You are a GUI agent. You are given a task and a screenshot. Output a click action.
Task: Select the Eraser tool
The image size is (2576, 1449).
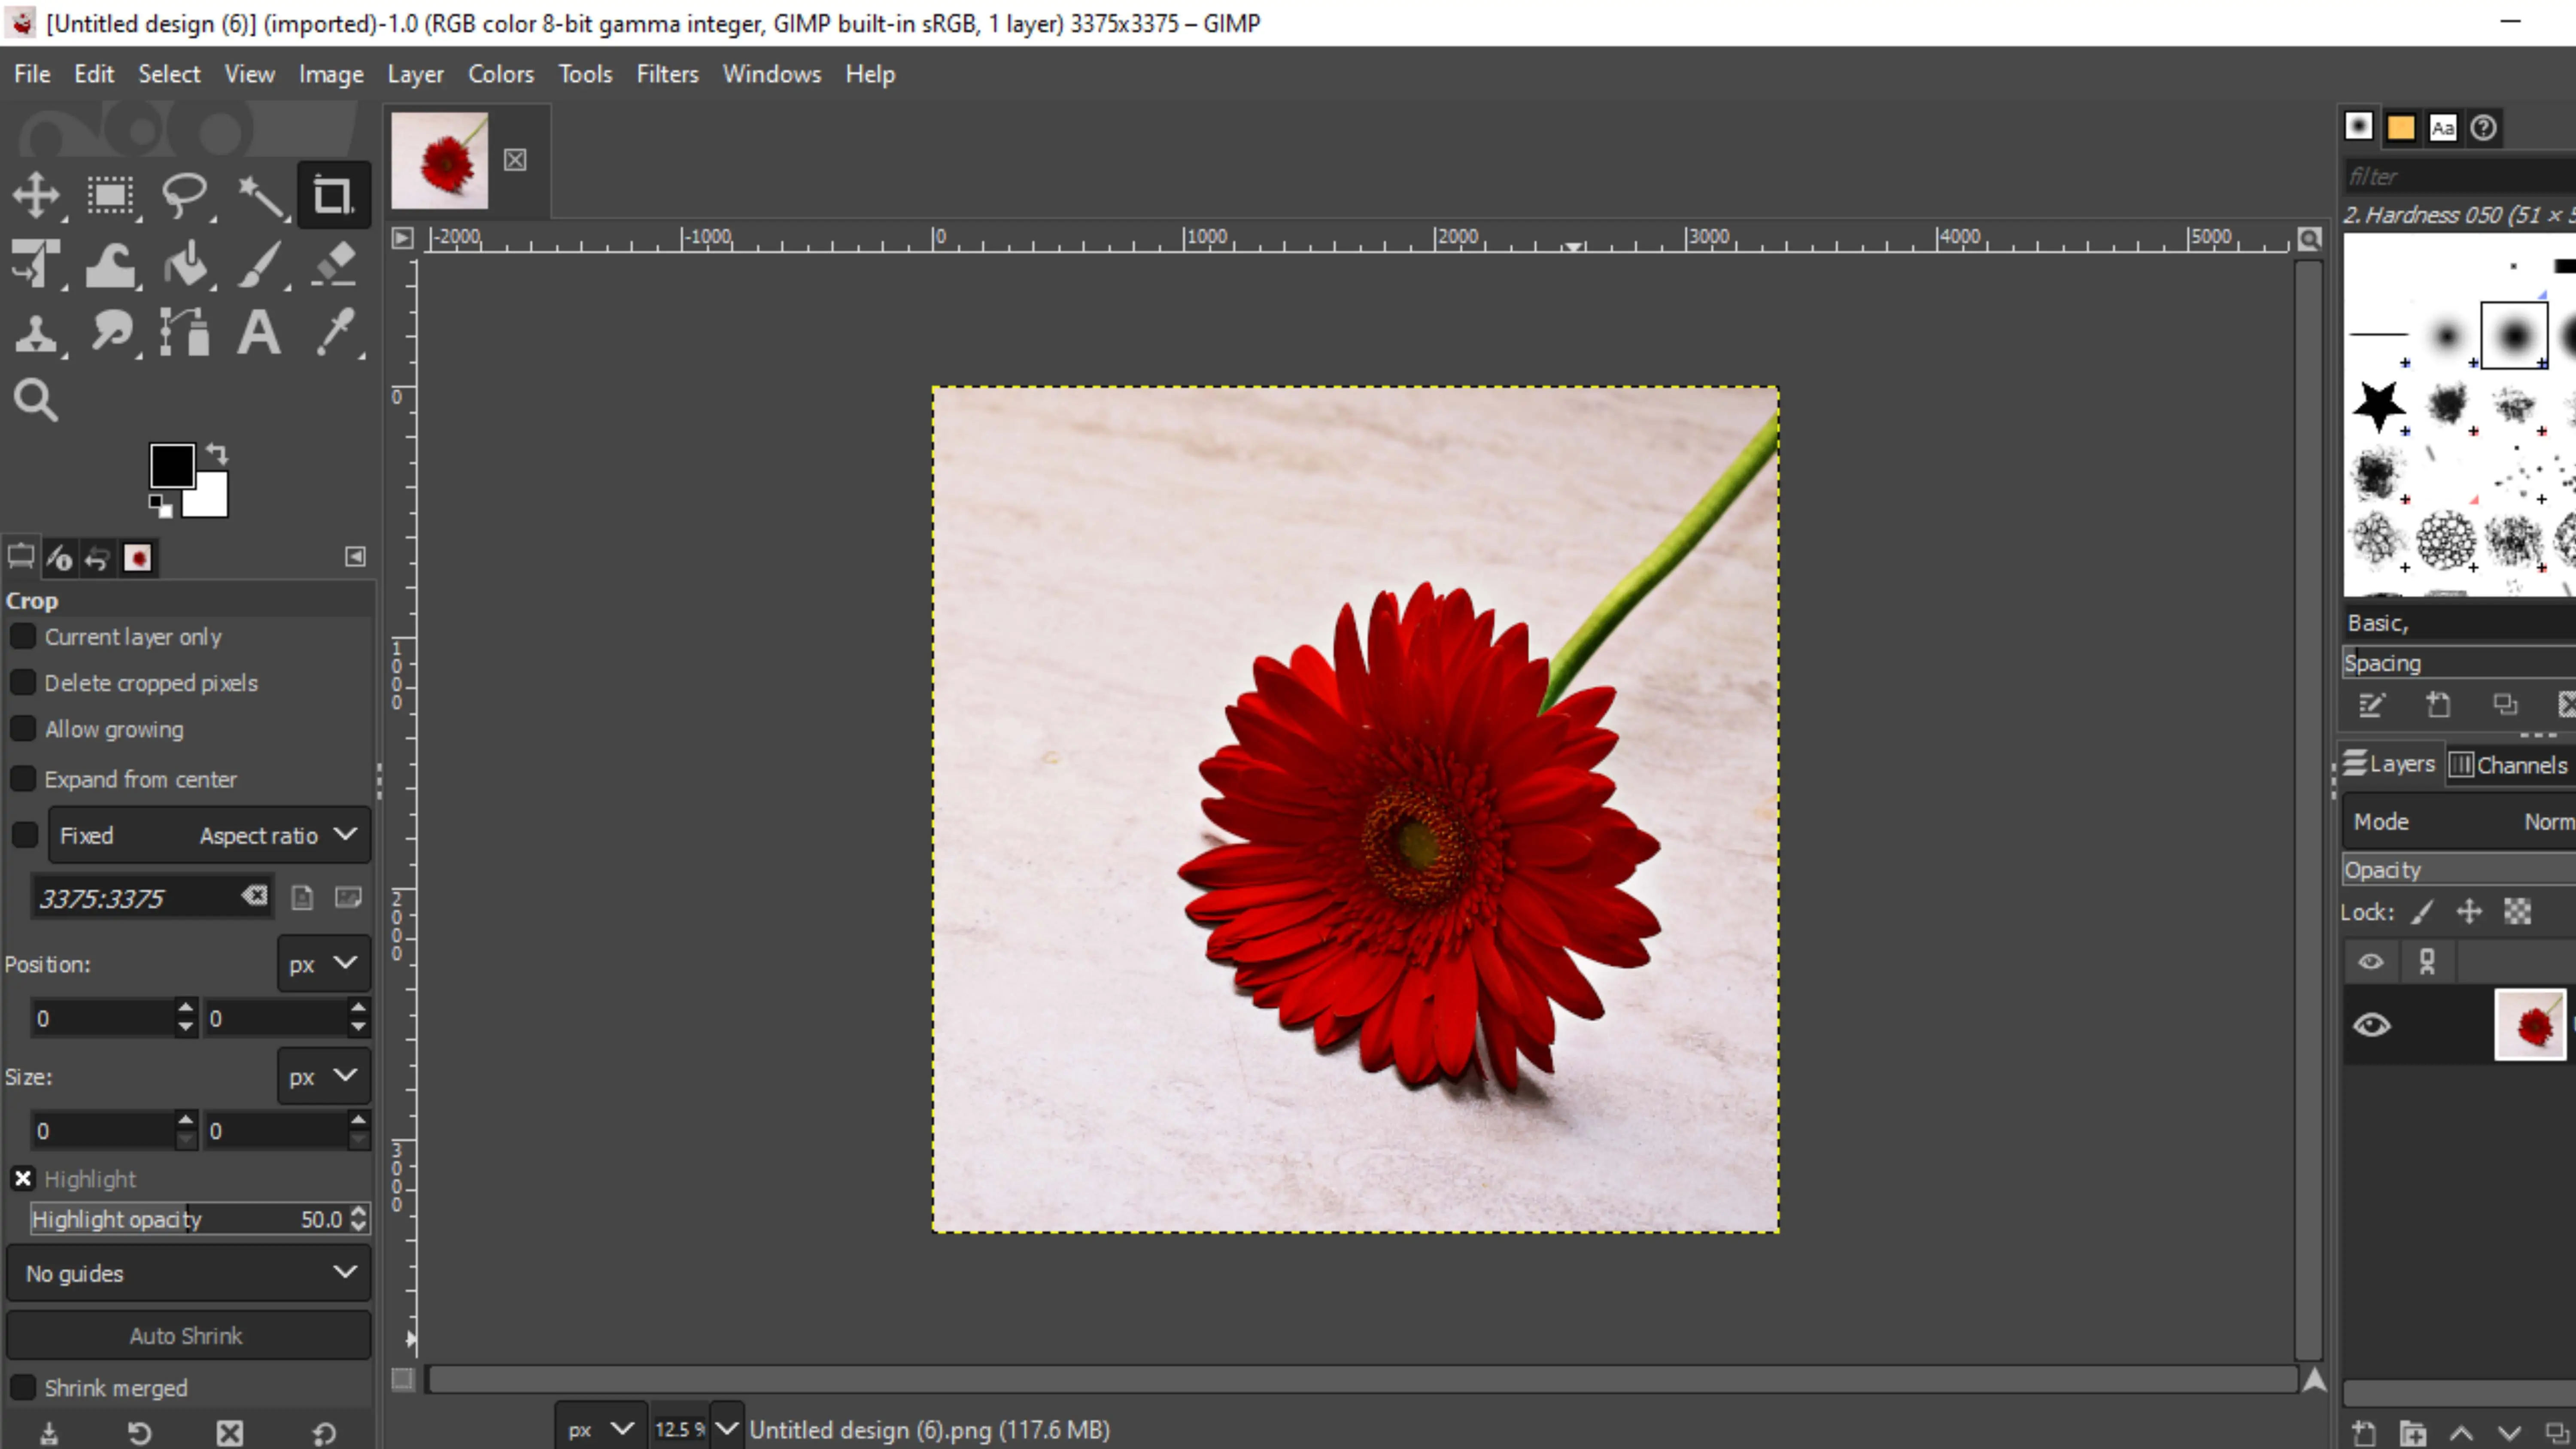(333, 265)
